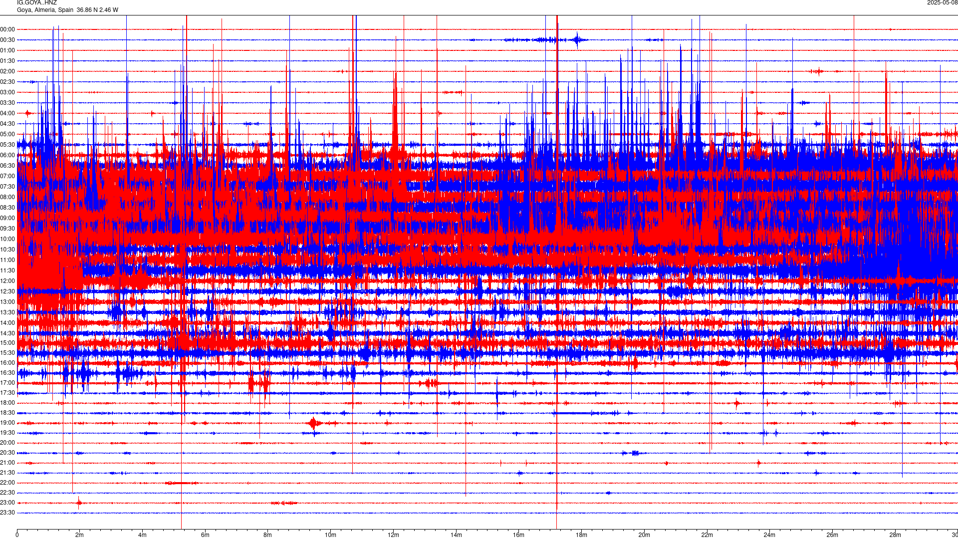Select the 21:00 trace time label
The height and width of the screenshot is (539, 958).
coord(7,463)
